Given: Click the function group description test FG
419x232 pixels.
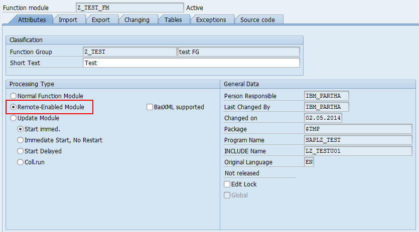Looking at the screenshot, I should pos(239,52).
